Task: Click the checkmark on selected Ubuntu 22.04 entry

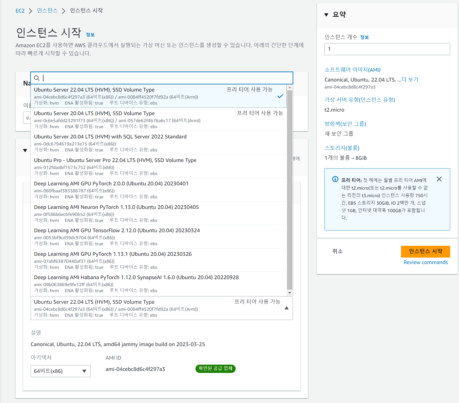Action: [280, 96]
